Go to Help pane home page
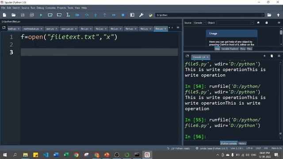 point(258,23)
